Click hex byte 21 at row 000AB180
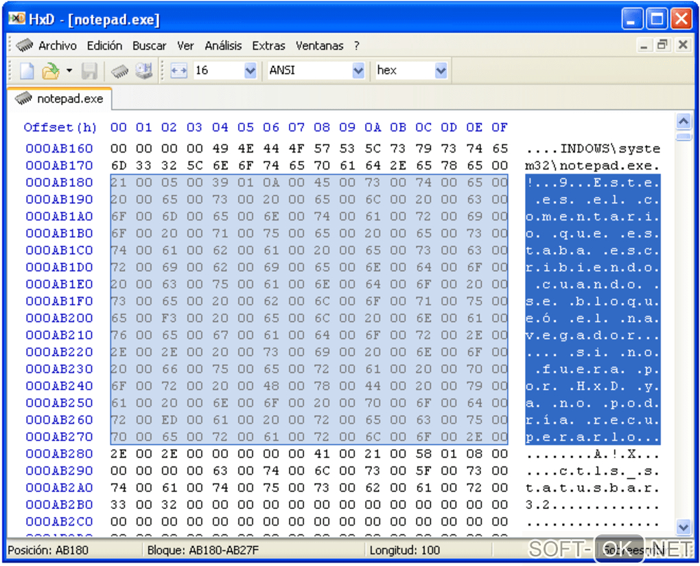 point(118,182)
